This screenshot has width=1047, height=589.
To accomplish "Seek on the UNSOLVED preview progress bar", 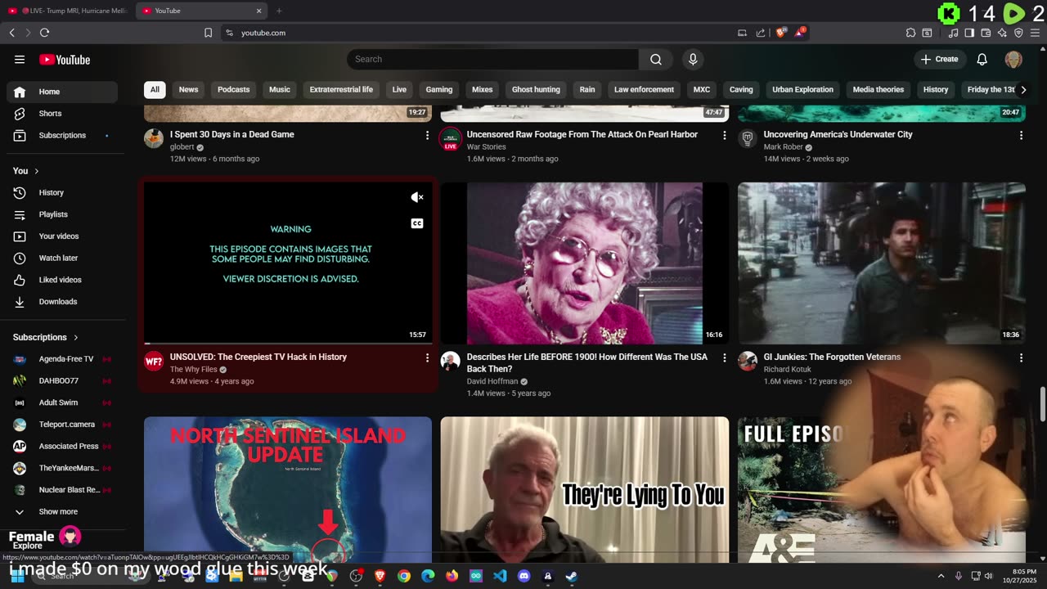I will coord(288,343).
